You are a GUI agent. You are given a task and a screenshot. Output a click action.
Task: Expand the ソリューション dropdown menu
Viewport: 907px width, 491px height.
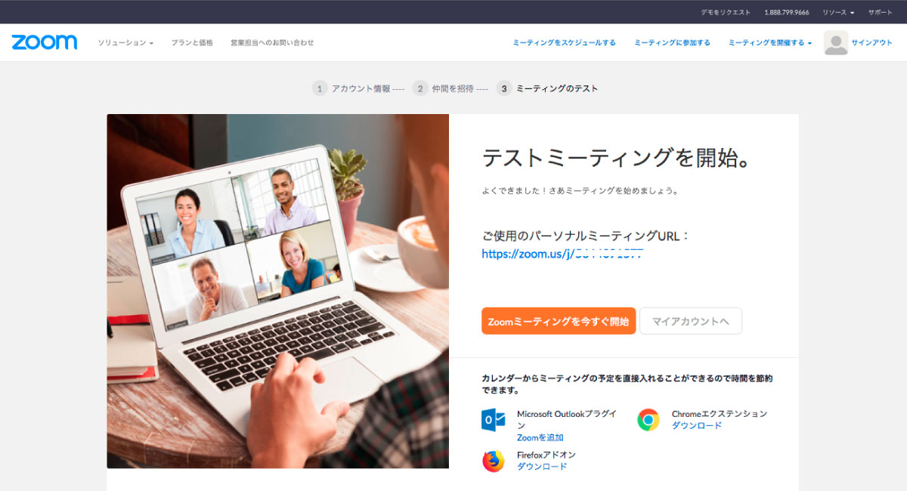pos(125,43)
